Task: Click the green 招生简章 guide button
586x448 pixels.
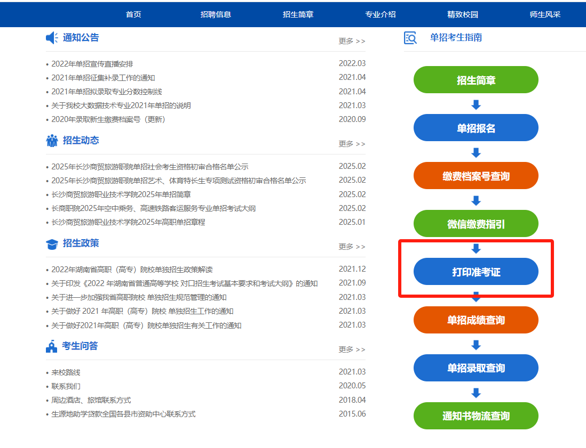Action: point(476,80)
